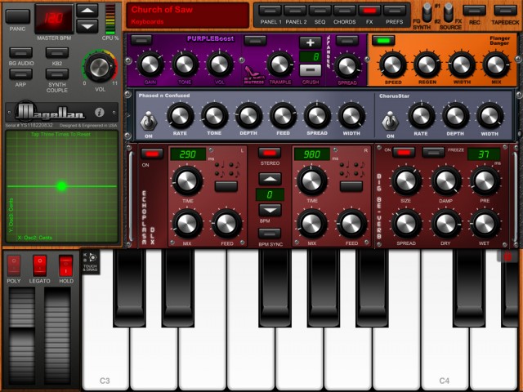This screenshot has width=523, height=392.
Task: Click the main VOL knob
Action: pyautogui.click(x=100, y=67)
